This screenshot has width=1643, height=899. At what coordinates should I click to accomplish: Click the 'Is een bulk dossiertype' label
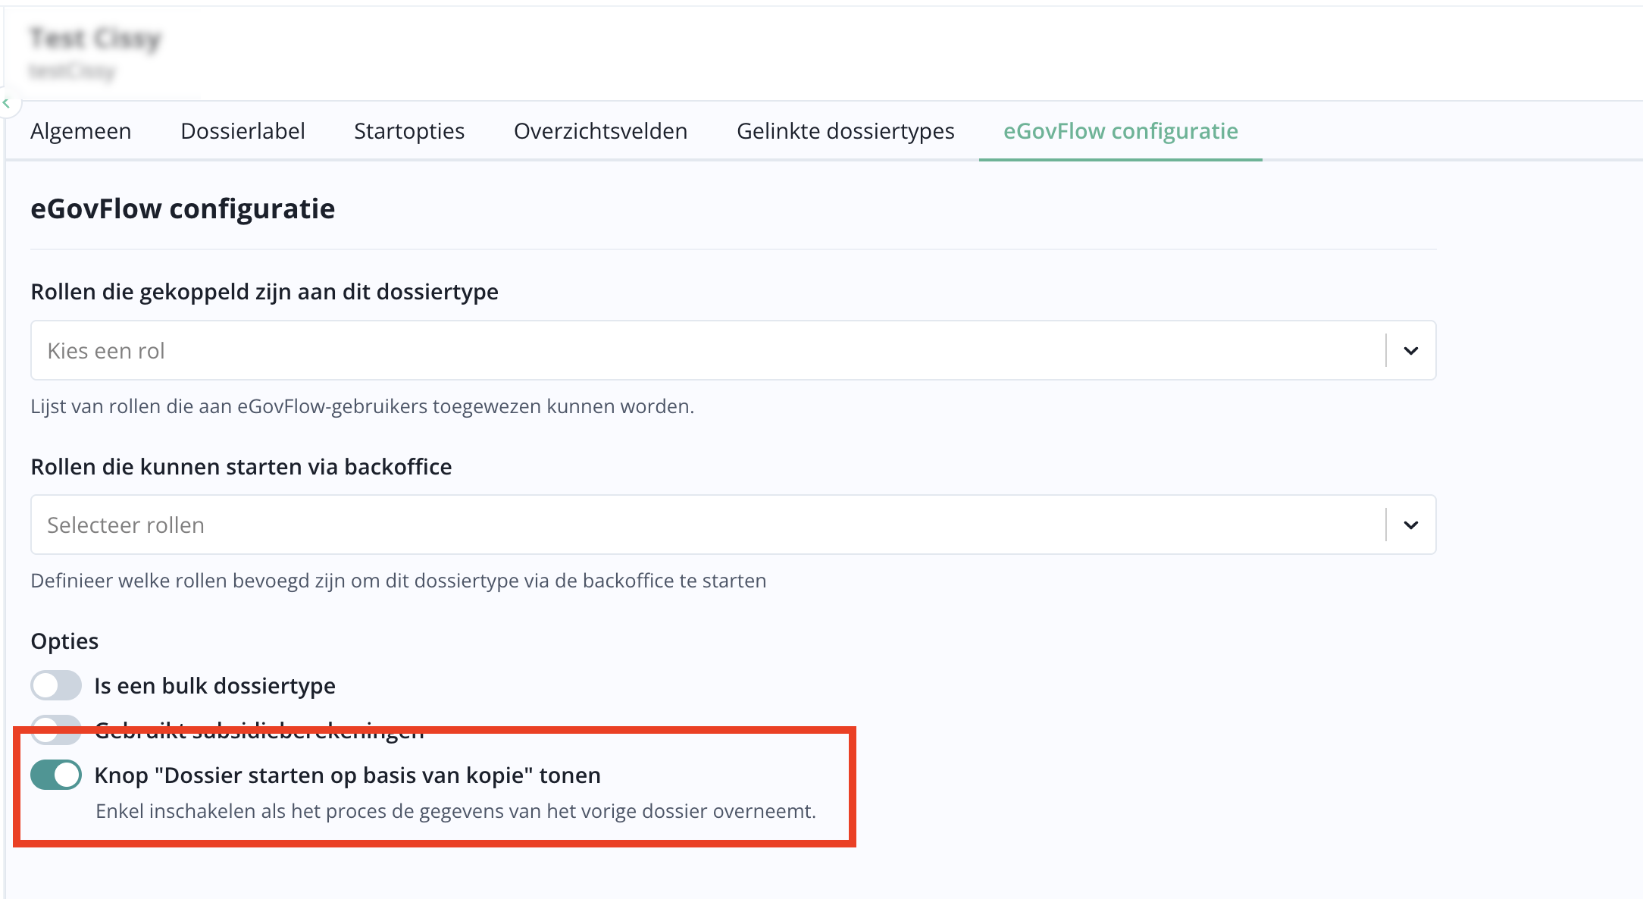(x=214, y=685)
